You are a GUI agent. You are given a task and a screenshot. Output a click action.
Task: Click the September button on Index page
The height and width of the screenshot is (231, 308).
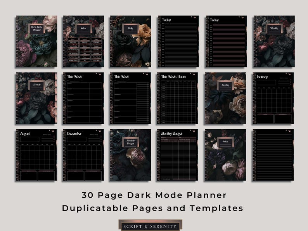(x=96, y=43)
